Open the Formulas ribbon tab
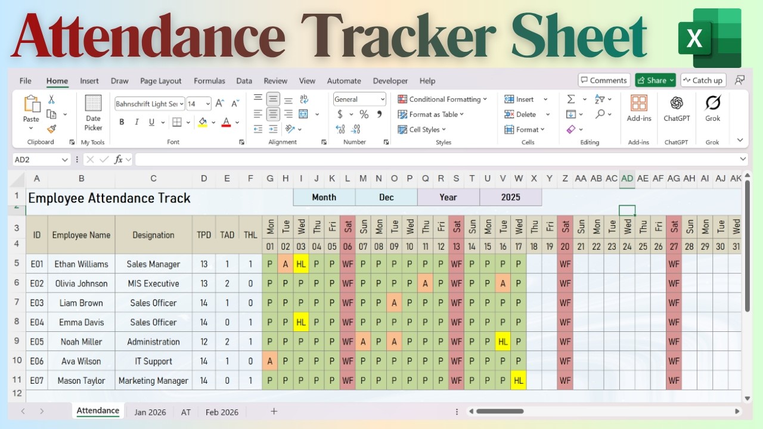This screenshot has height=429, width=763. point(209,81)
